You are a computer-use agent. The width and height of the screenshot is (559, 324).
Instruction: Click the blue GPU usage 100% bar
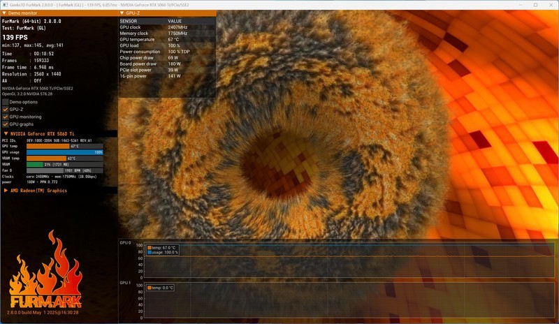click(x=64, y=152)
